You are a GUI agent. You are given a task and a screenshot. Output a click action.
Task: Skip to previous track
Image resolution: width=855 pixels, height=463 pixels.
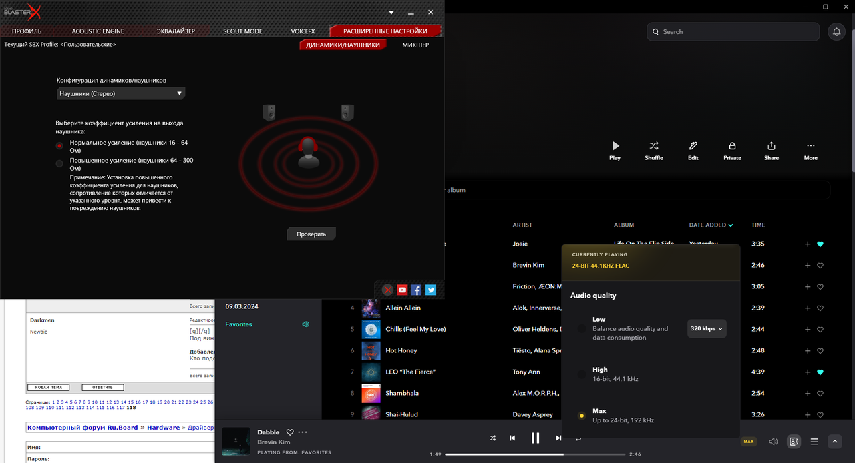point(512,438)
